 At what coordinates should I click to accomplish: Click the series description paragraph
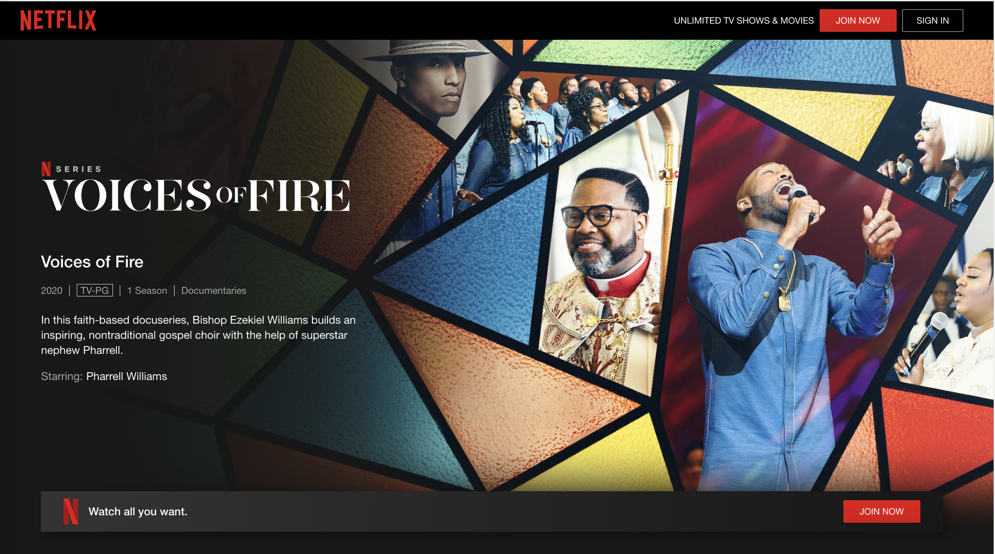198,335
